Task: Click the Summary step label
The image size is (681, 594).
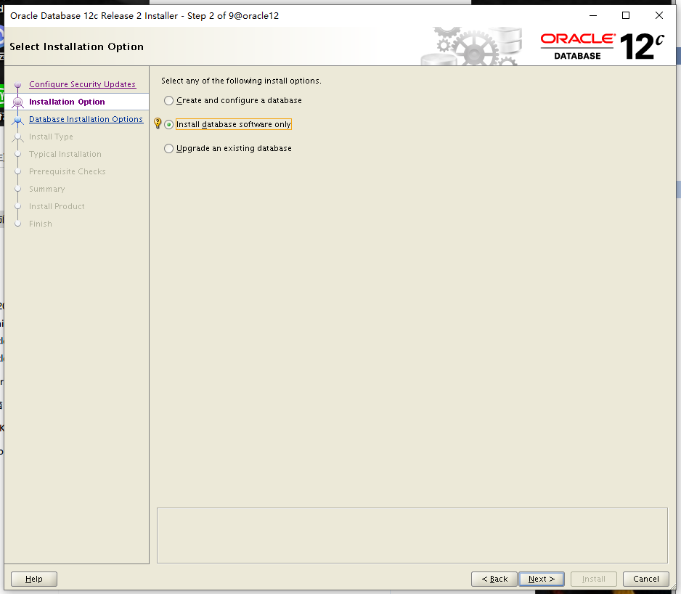Action: tap(47, 189)
